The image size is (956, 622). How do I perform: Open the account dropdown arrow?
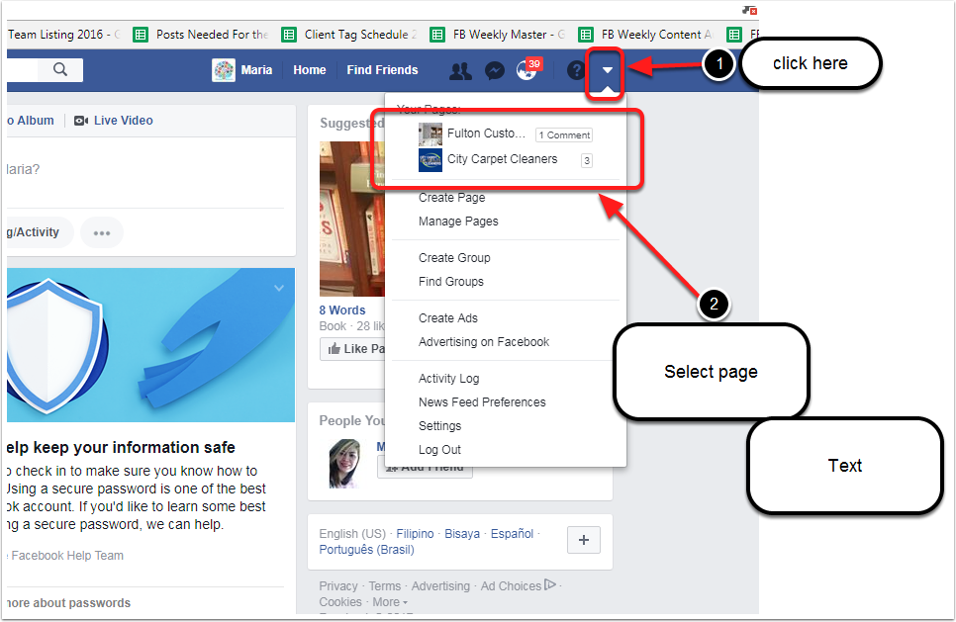[607, 70]
